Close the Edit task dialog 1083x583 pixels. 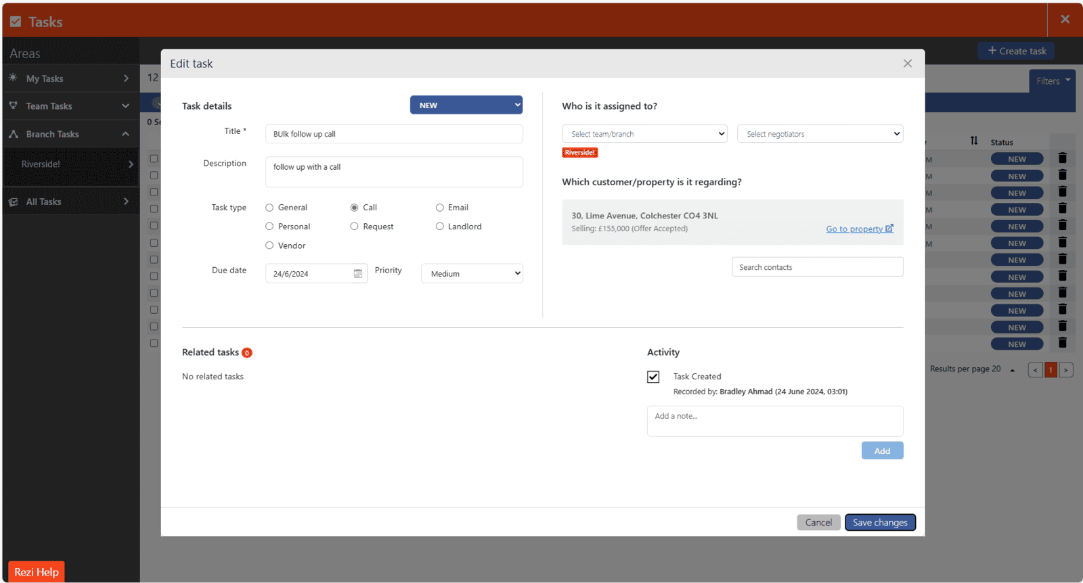908,63
